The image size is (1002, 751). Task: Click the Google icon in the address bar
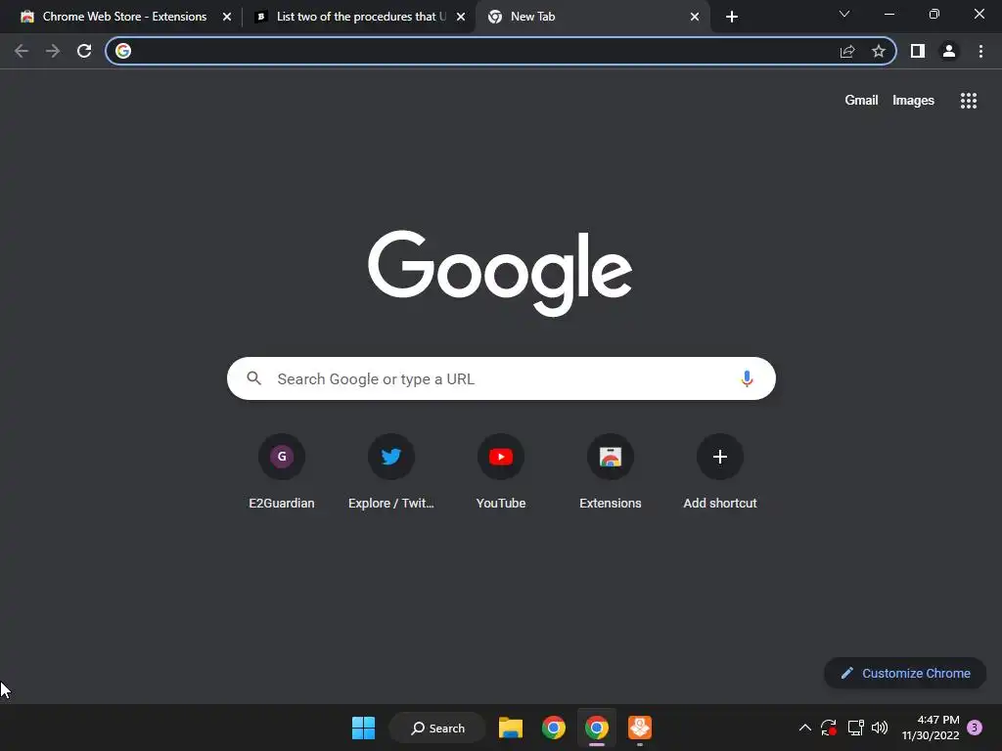tap(123, 51)
